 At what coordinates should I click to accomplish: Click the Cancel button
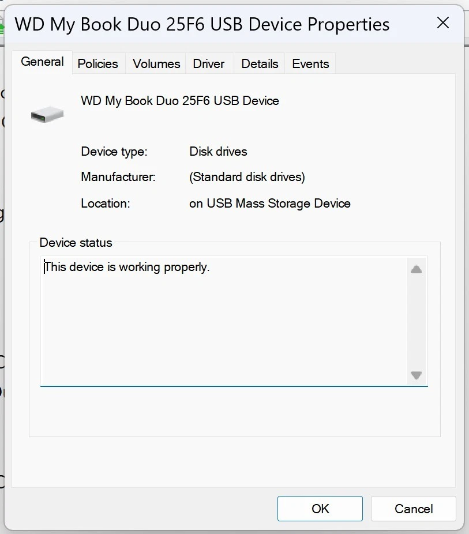click(413, 508)
